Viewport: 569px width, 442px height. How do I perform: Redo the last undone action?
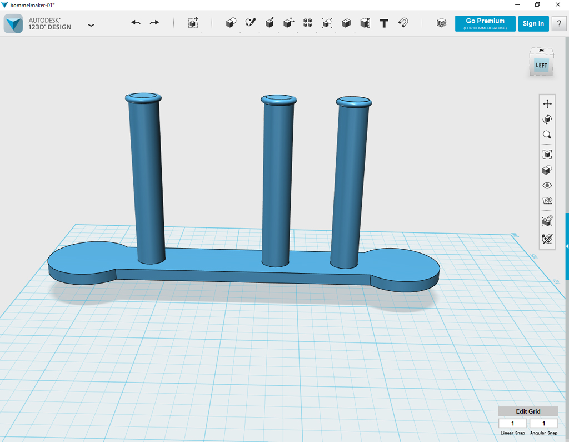(154, 23)
